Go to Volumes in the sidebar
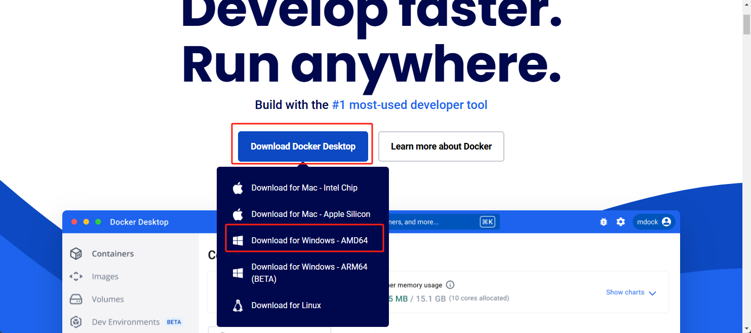Screen dimensions: 751x333 (107, 300)
